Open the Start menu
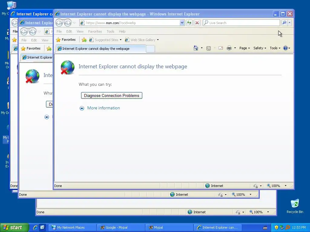The height and width of the screenshot is (232, 310). click(14, 227)
